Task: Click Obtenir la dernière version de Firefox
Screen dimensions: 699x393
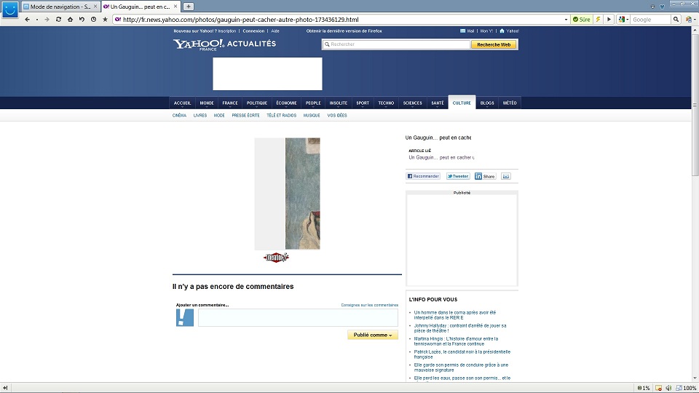Action: click(344, 31)
